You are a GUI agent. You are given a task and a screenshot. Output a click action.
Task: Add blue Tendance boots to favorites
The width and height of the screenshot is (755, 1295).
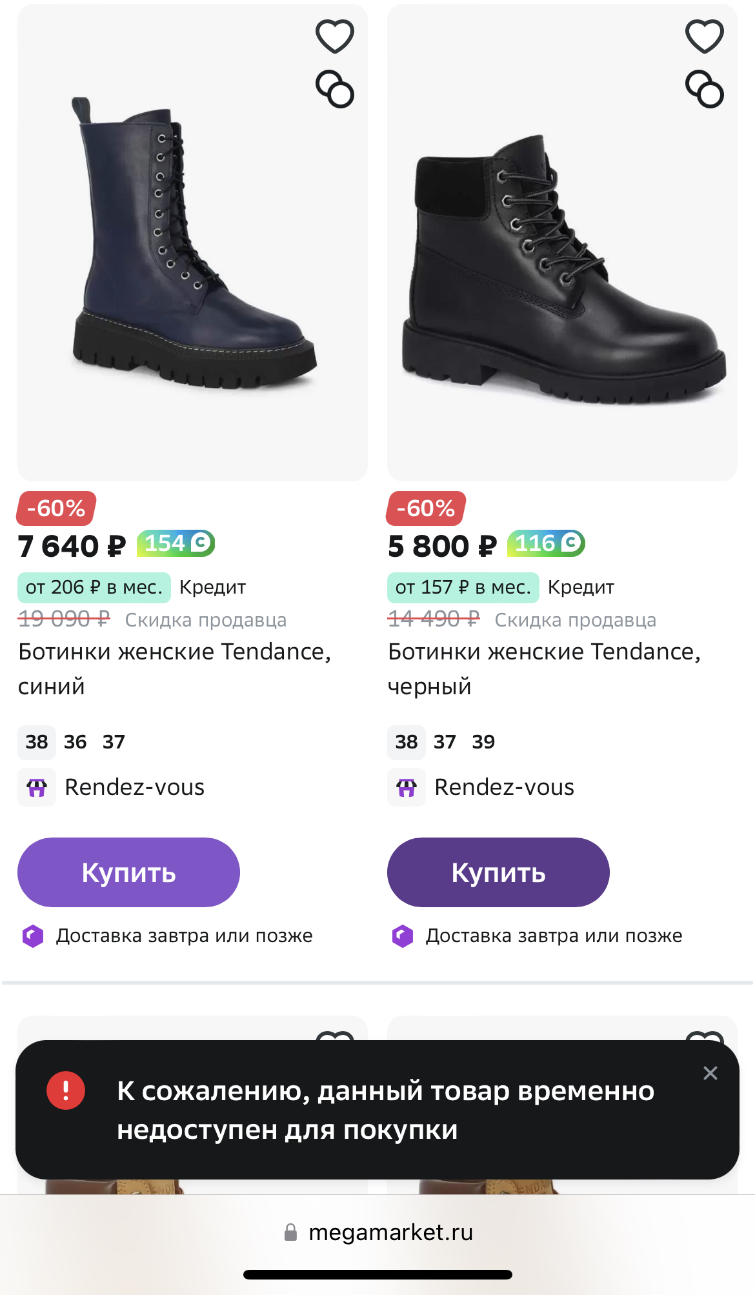point(335,36)
